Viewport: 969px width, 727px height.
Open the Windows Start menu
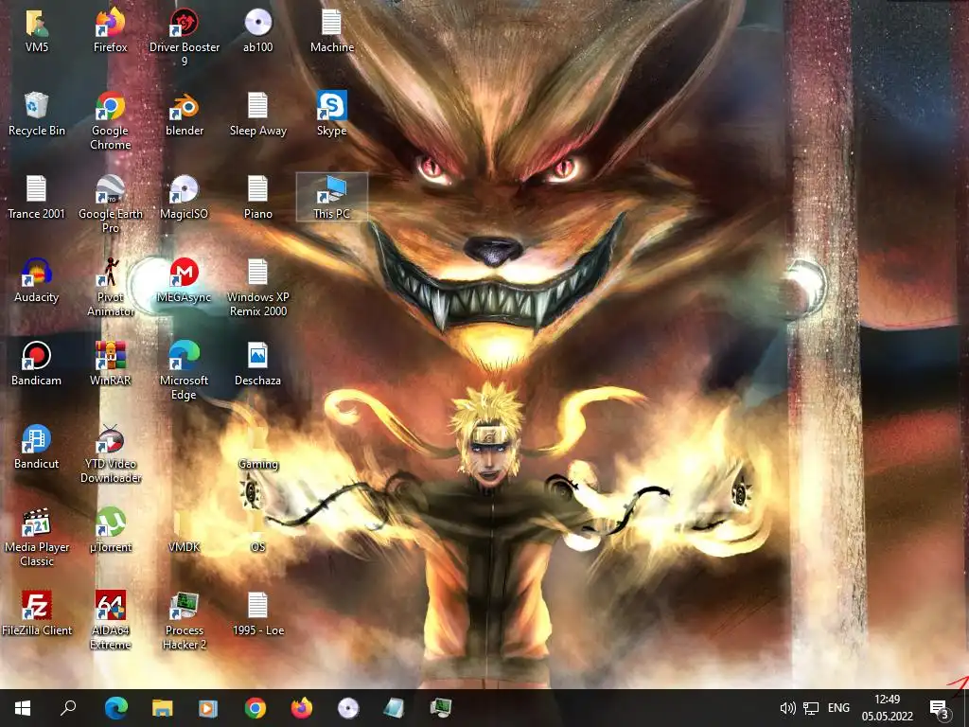point(23,708)
